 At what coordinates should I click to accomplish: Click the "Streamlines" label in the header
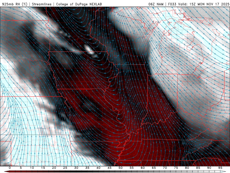(42, 4)
